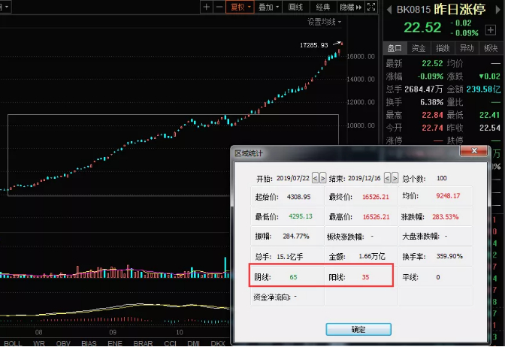Toggle fullscreen chart icon
The height and width of the screenshot is (347, 505).
[371, 7]
